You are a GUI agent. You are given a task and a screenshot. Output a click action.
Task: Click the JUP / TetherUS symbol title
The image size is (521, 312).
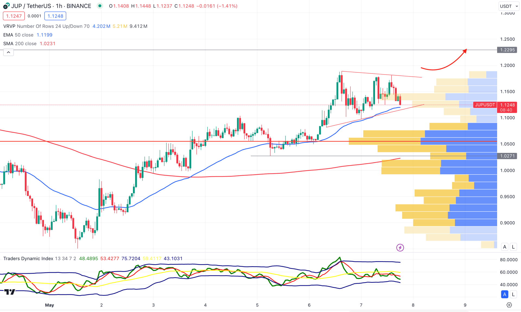pyautogui.click(x=51, y=6)
